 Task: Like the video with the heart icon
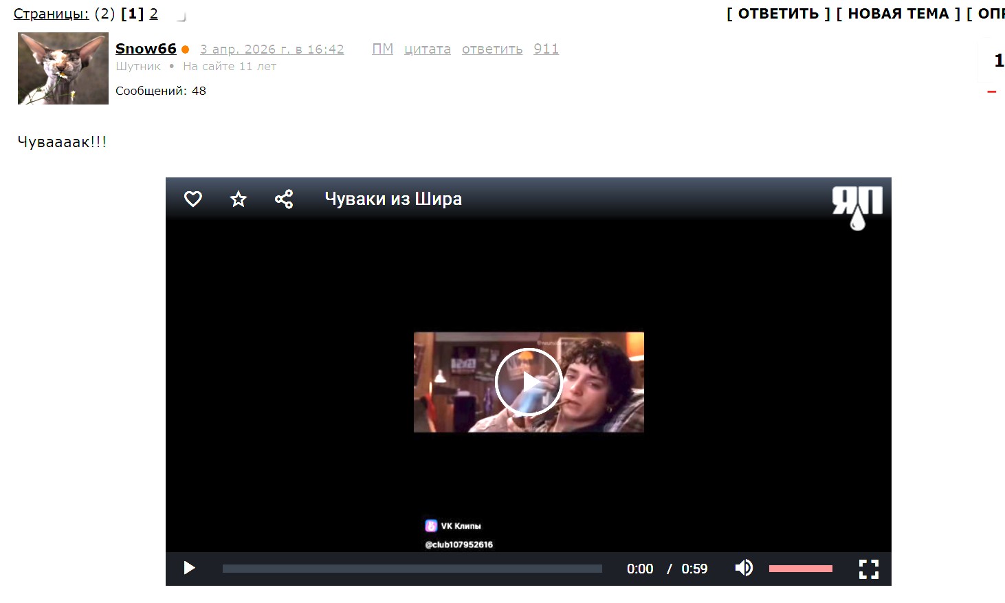click(x=193, y=199)
